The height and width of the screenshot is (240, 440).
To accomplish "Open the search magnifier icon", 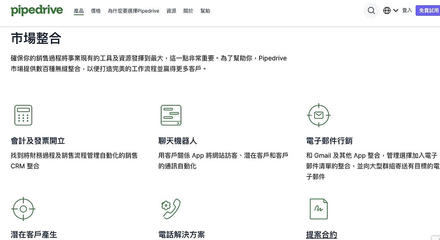I will coord(371,11).
